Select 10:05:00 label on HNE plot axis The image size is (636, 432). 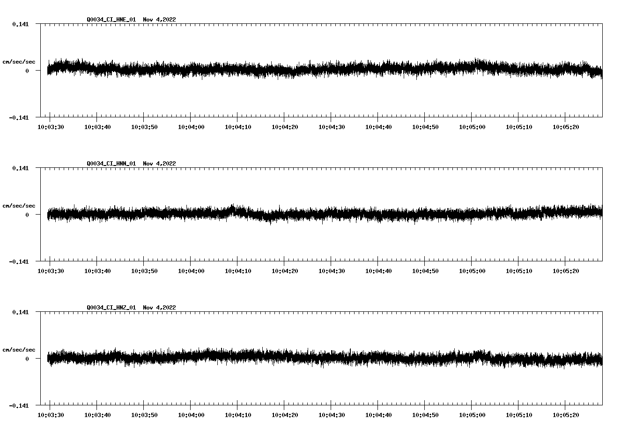pyautogui.click(x=472, y=127)
